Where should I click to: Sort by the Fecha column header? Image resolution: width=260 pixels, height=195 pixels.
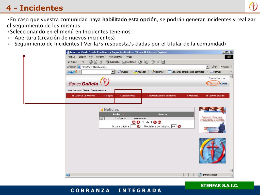117,114
